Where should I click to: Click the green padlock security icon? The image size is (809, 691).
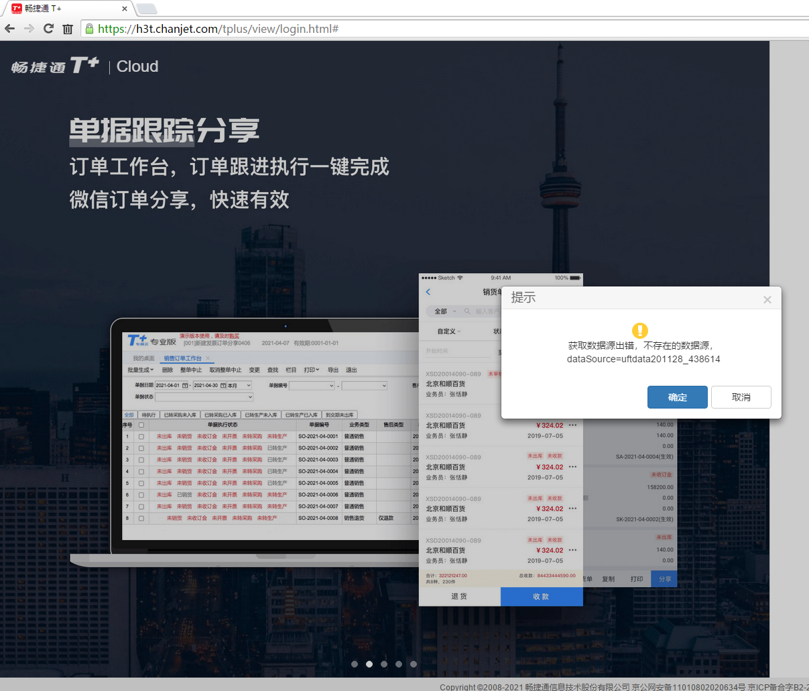point(89,29)
